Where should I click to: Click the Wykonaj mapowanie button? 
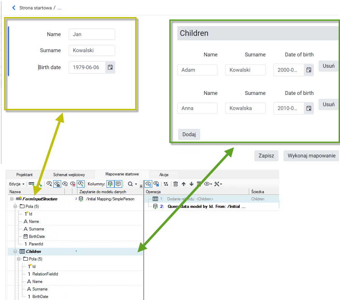(311, 156)
